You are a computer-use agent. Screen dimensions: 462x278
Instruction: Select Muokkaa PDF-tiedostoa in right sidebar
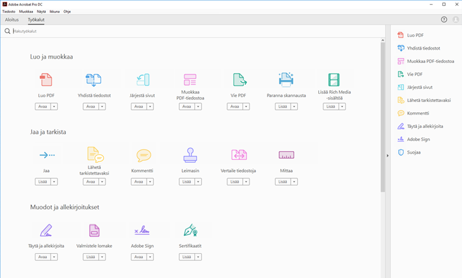[426, 61]
